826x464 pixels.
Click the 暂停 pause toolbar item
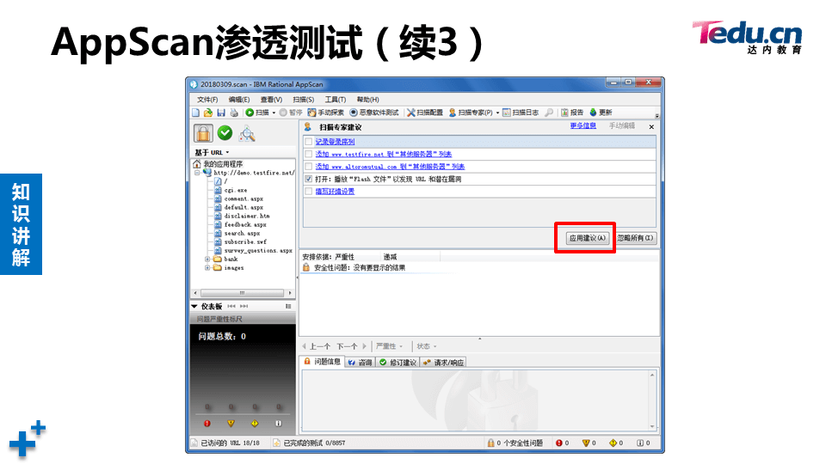pos(291,113)
